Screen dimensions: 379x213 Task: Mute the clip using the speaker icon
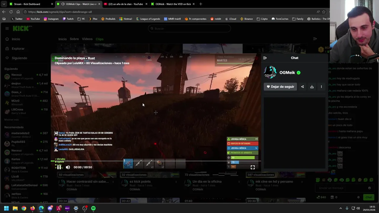coord(68,167)
